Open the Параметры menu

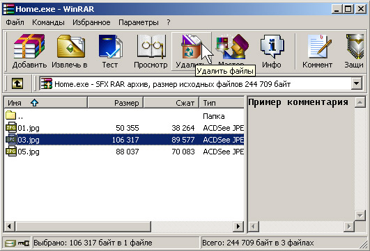click(x=139, y=22)
